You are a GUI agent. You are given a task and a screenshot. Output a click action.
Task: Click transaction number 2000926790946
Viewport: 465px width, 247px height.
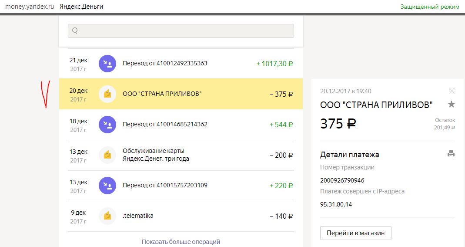pos(342,180)
